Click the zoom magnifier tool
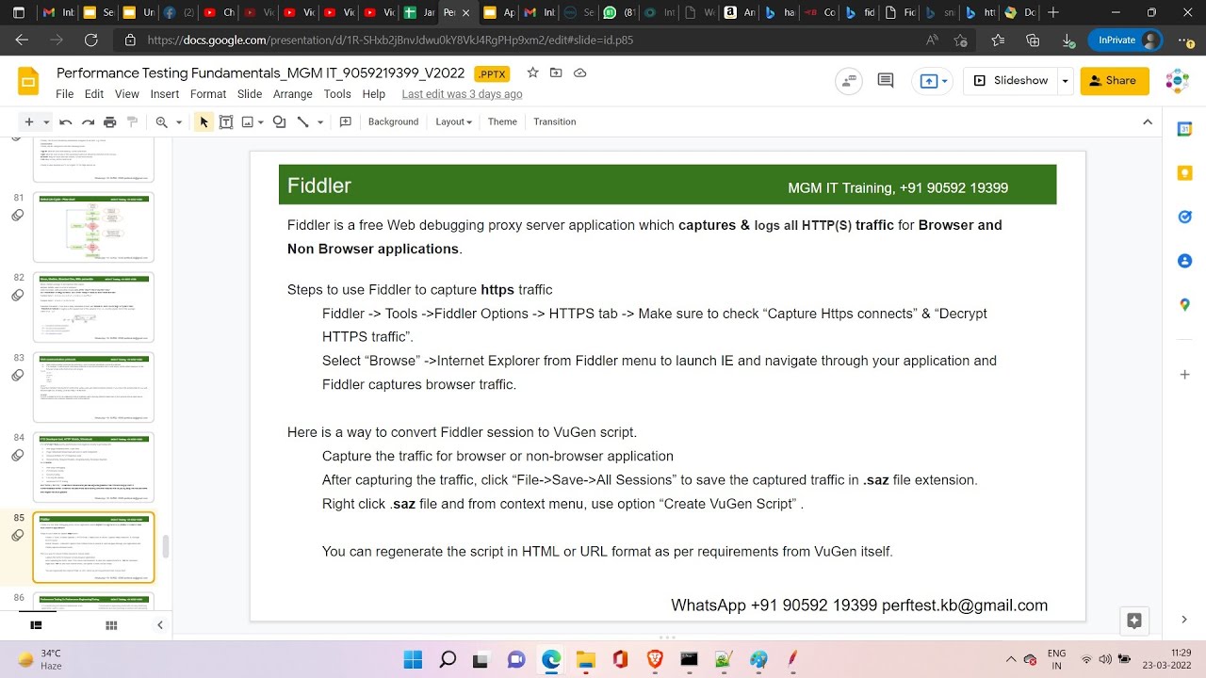1206x678 pixels. click(x=162, y=121)
